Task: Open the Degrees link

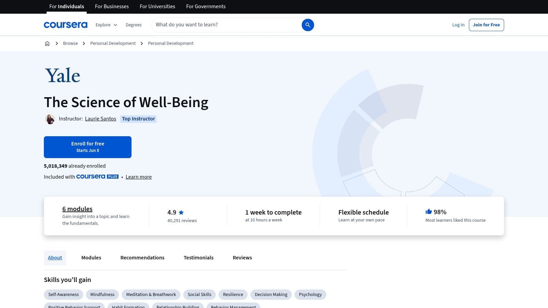Action: click(x=134, y=25)
